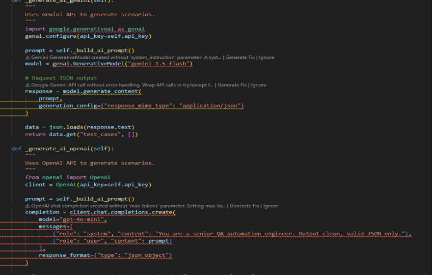
Task: Click the system role message line
Action: [x=232, y=234]
